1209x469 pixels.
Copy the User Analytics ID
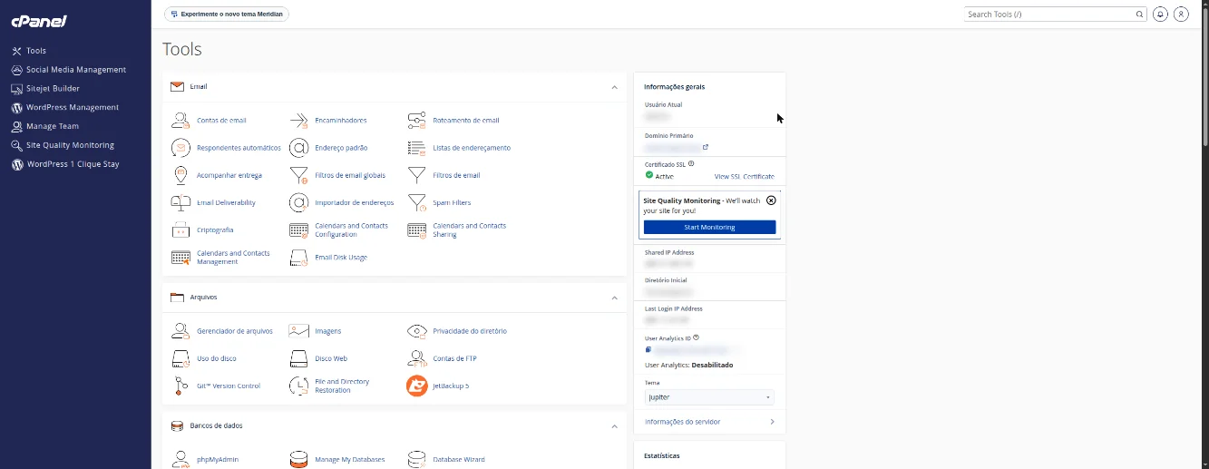click(648, 349)
